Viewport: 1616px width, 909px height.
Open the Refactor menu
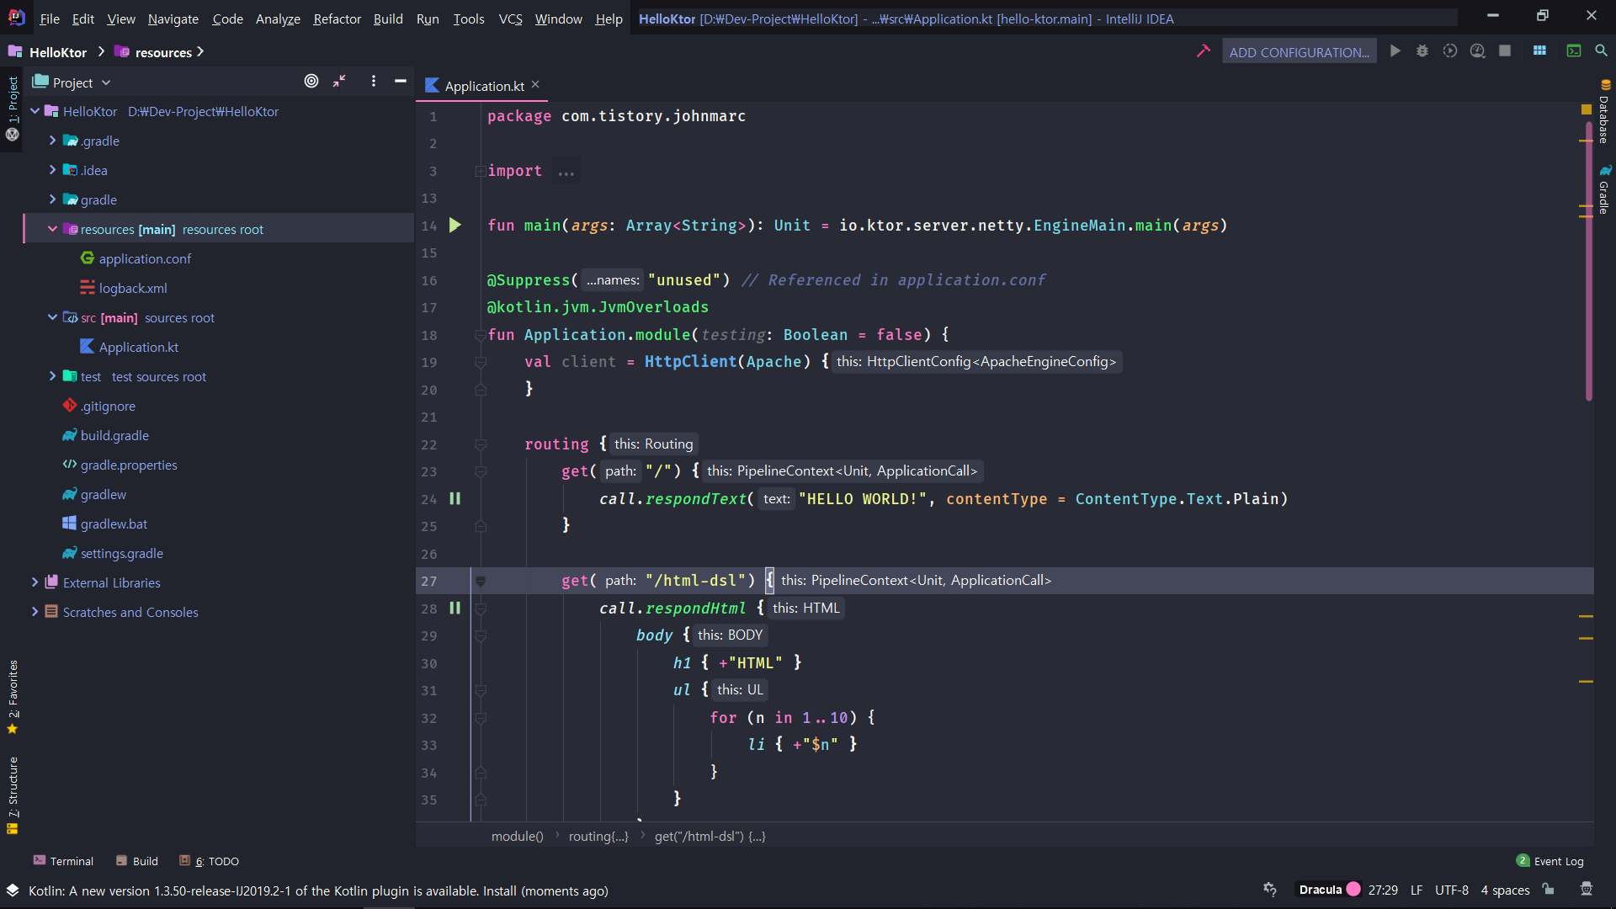[337, 19]
